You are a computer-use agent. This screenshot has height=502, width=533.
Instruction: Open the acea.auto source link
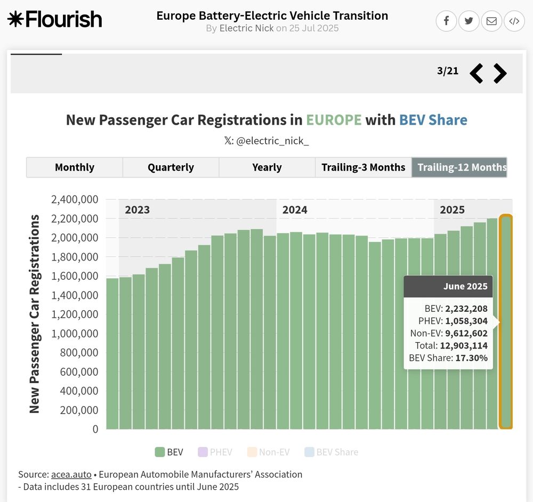pos(71,474)
